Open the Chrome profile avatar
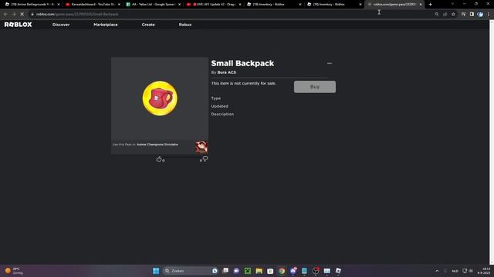The width and height of the screenshot is (494, 277). [x=480, y=14]
